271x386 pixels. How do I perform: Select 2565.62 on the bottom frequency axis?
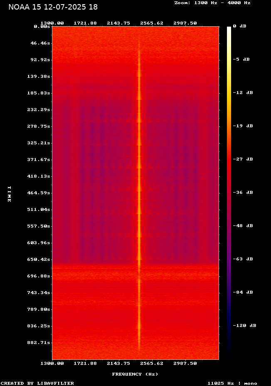point(152,364)
